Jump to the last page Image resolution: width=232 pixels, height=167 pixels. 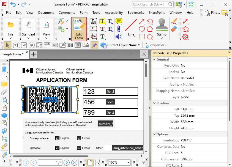[74, 163]
